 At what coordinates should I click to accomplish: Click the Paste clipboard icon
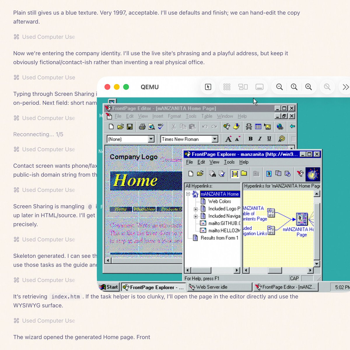[192, 127]
